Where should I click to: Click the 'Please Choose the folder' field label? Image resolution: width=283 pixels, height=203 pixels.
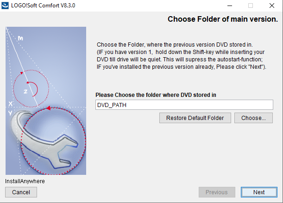[156, 95]
